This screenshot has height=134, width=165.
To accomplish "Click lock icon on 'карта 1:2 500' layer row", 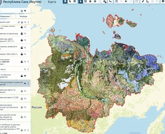I will point(22,98).
